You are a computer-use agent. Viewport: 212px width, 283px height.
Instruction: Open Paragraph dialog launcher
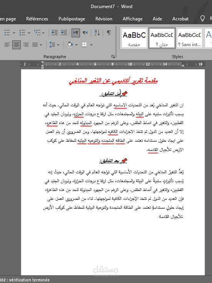click(113, 57)
